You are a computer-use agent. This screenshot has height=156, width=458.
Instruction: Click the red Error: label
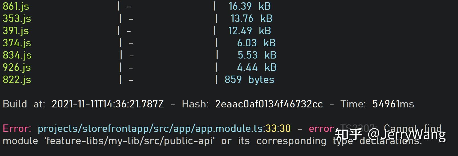(x=17, y=128)
